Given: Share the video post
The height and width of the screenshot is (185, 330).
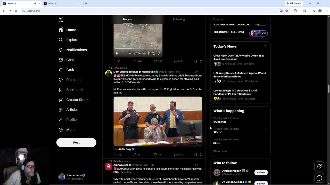Looking at the screenshot, I should (201, 61).
